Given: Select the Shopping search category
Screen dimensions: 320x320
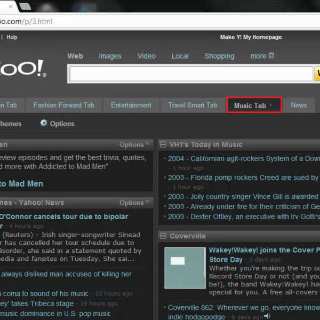Looking at the screenshot, I should coord(219,56).
